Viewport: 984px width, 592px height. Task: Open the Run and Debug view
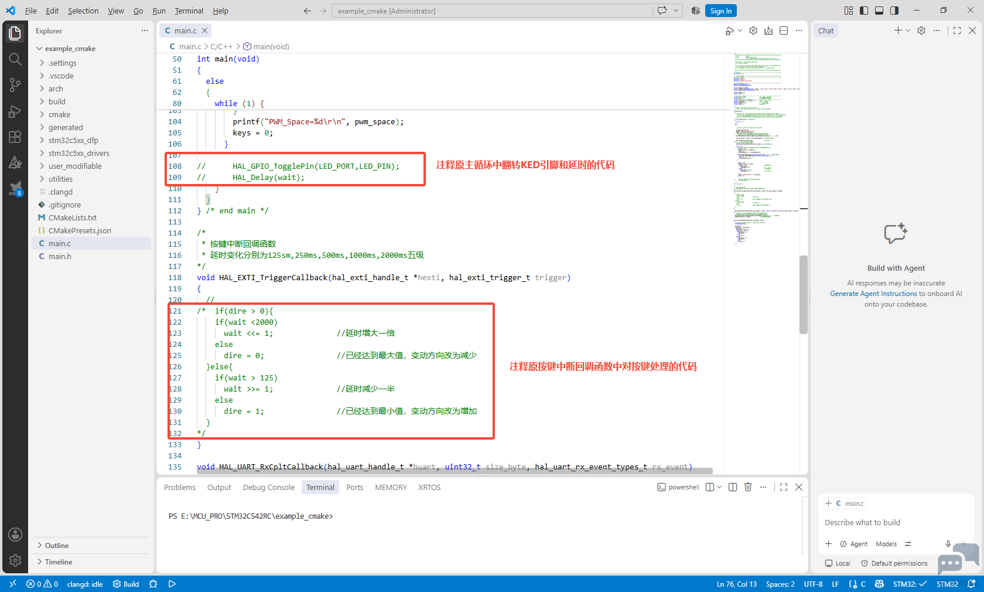pos(15,111)
